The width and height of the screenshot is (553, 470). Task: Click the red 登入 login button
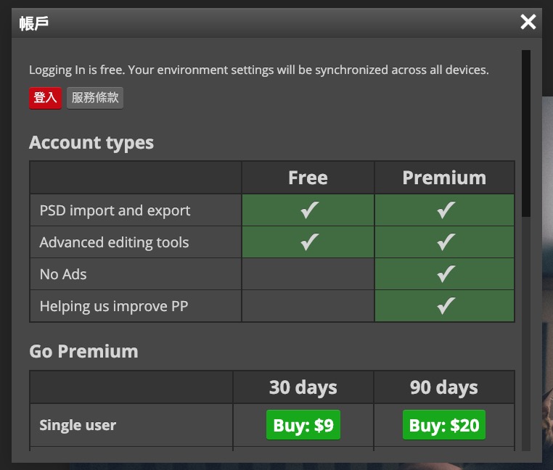(x=45, y=98)
